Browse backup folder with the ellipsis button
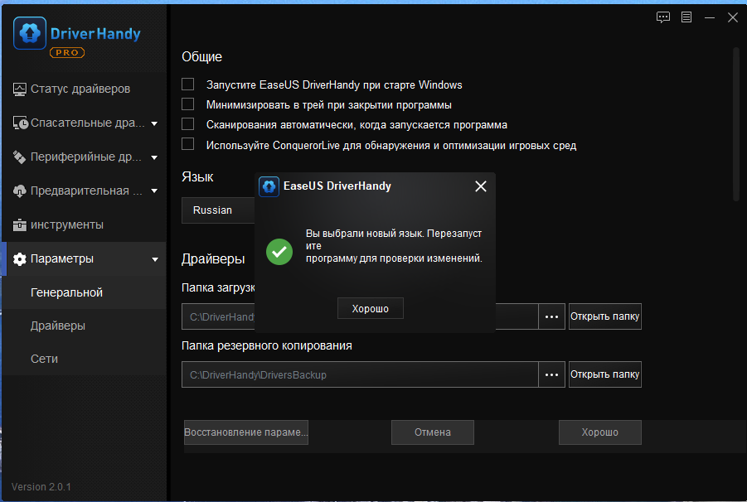The image size is (747, 502). click(x=551, y=374)
